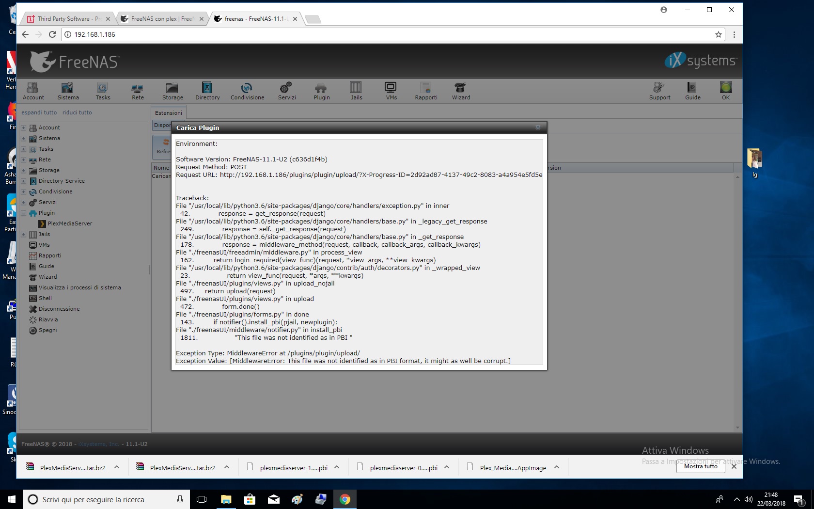Open the Chrome three-dot menu
The width and height of the screenshot is (814, 509).
[x=734, y=34]
